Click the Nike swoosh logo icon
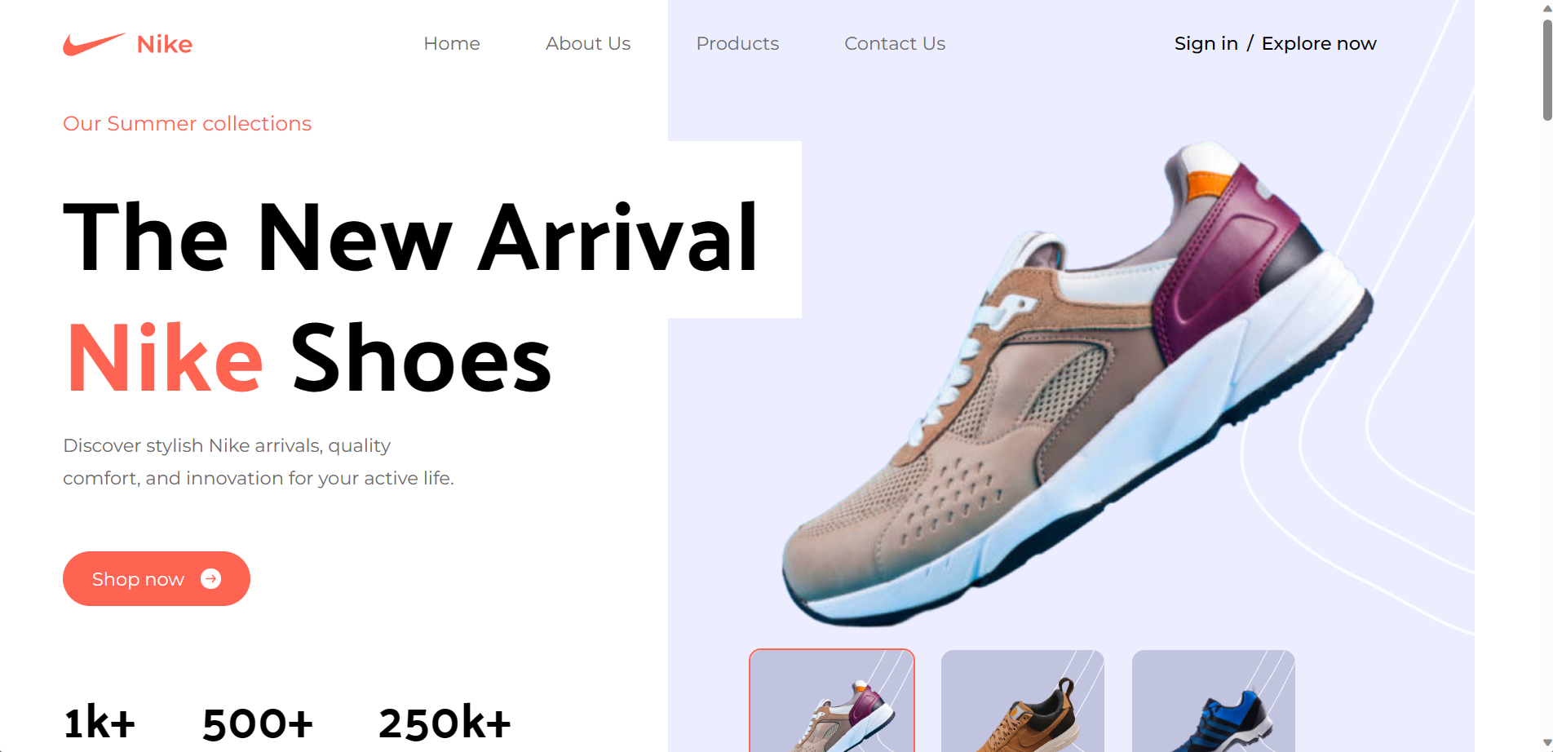This screenshot has height=752, width=1553. pos(95,44)
